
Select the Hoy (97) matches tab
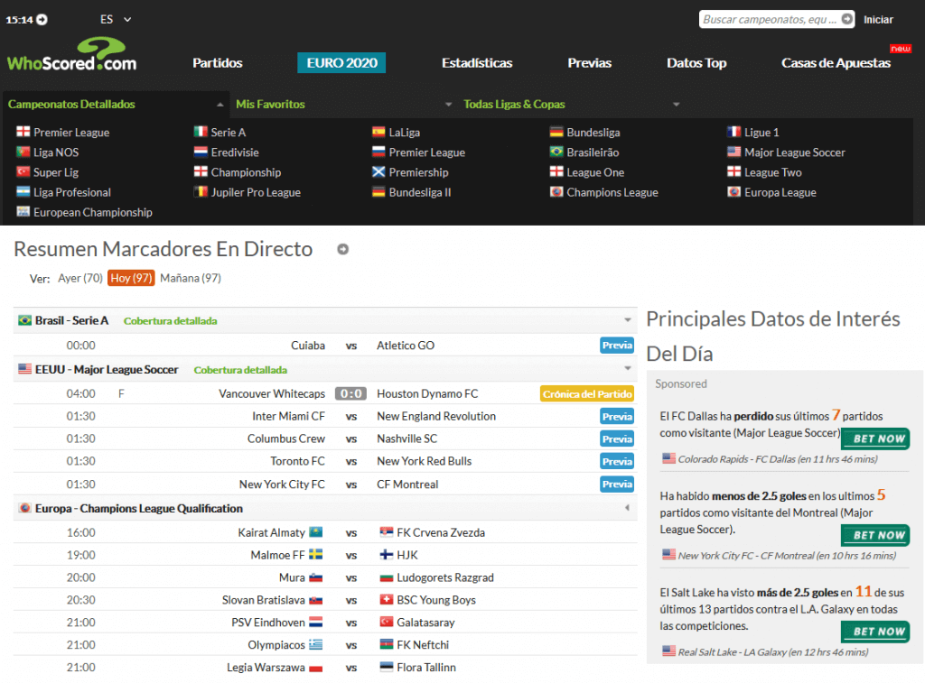pos(131,278)
